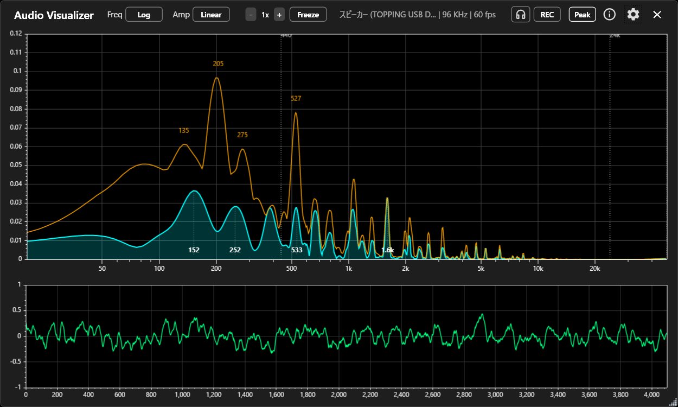678x407 pixels.
Task: Freeze the spectrum display
Action: (x=308, y=15)
